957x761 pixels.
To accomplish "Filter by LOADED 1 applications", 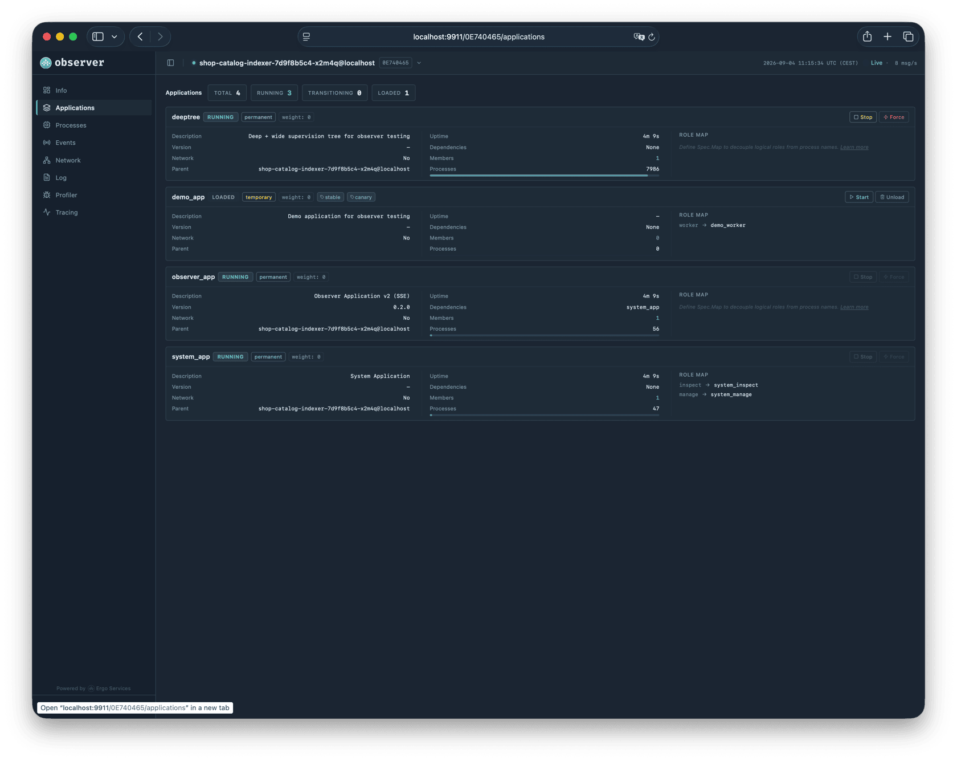I will 393,93.
